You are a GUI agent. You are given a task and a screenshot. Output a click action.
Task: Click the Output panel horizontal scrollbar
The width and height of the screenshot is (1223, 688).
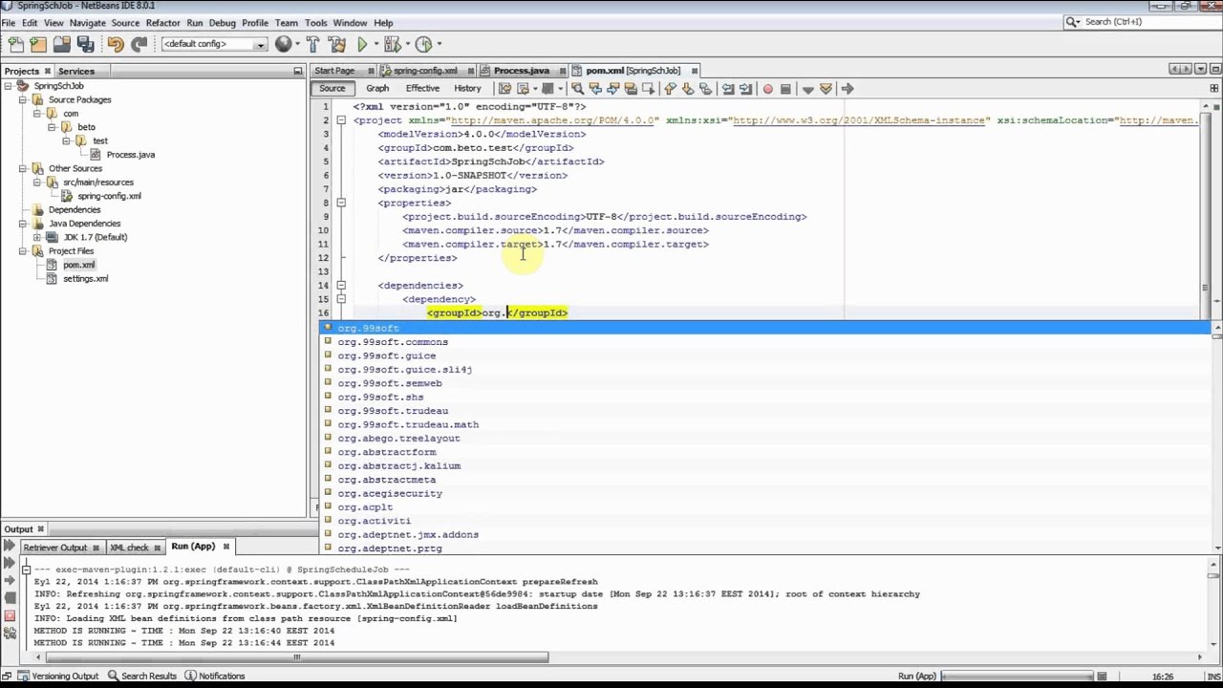point(297,656)
